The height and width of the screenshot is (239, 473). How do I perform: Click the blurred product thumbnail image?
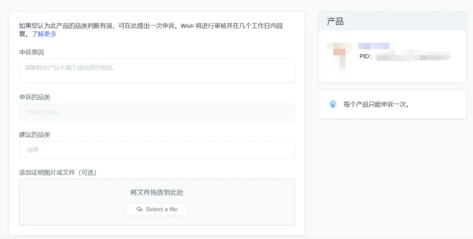(x=339, y=58)
